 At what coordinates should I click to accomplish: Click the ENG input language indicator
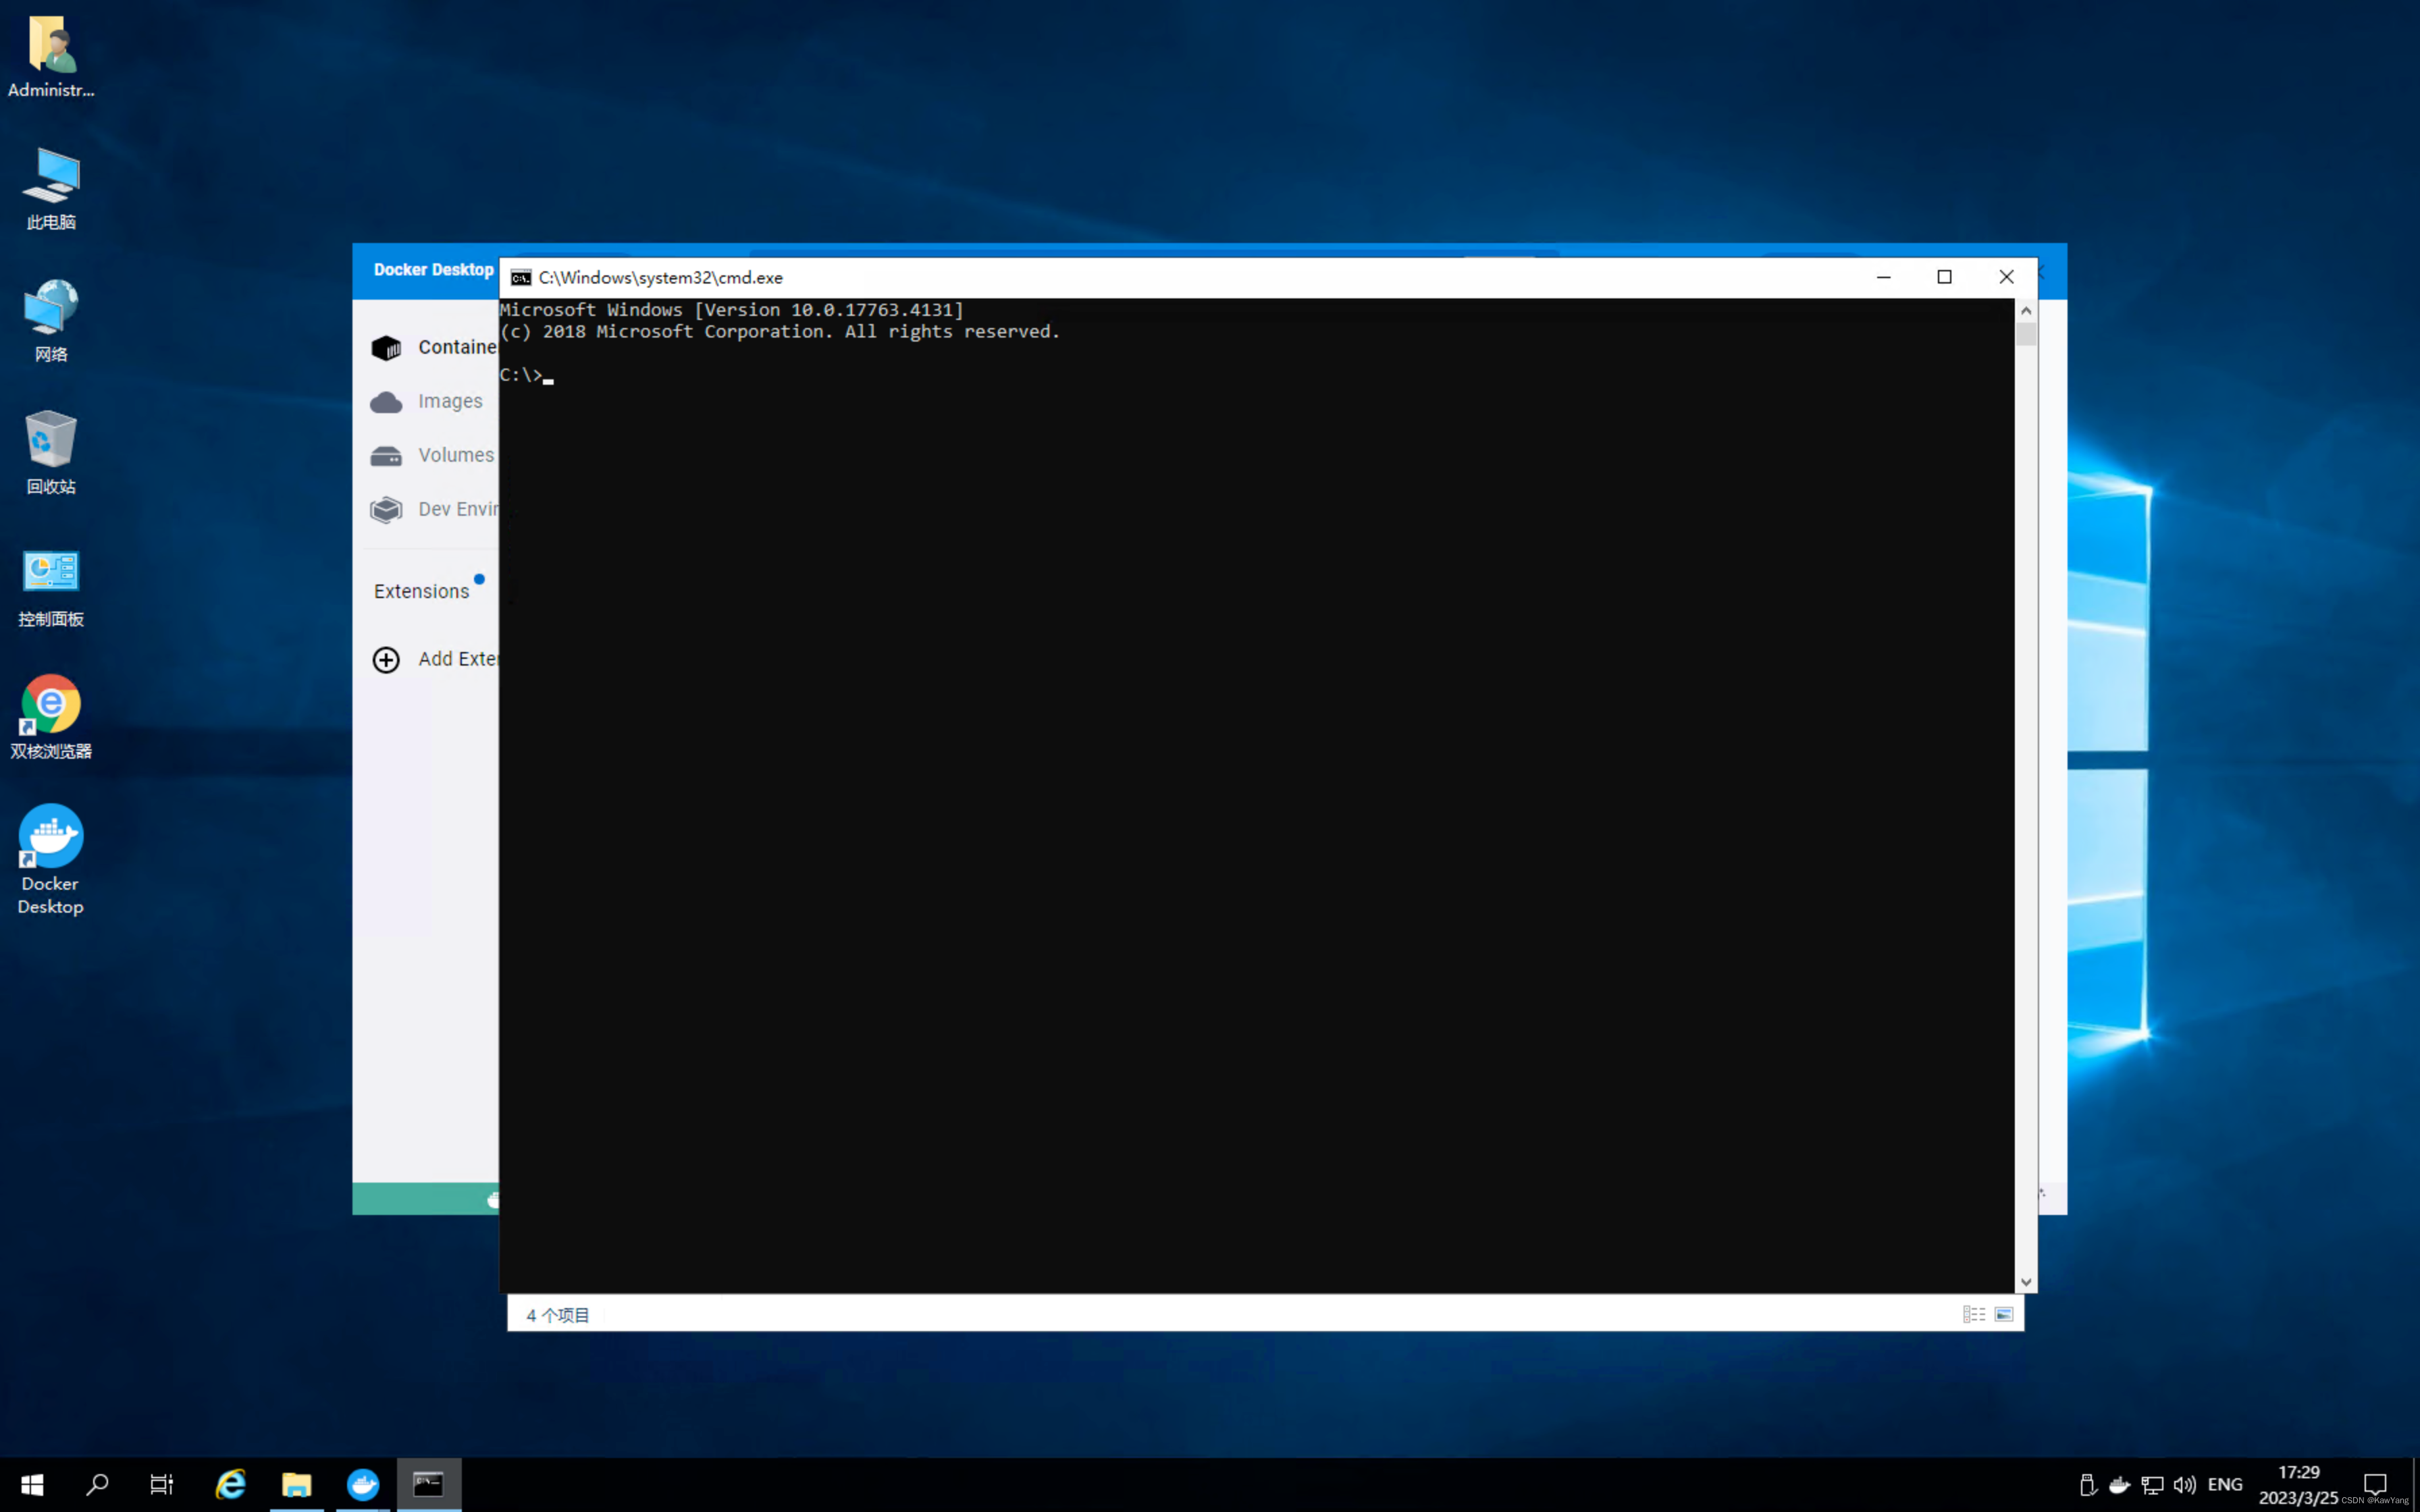pos(2224,1485)
